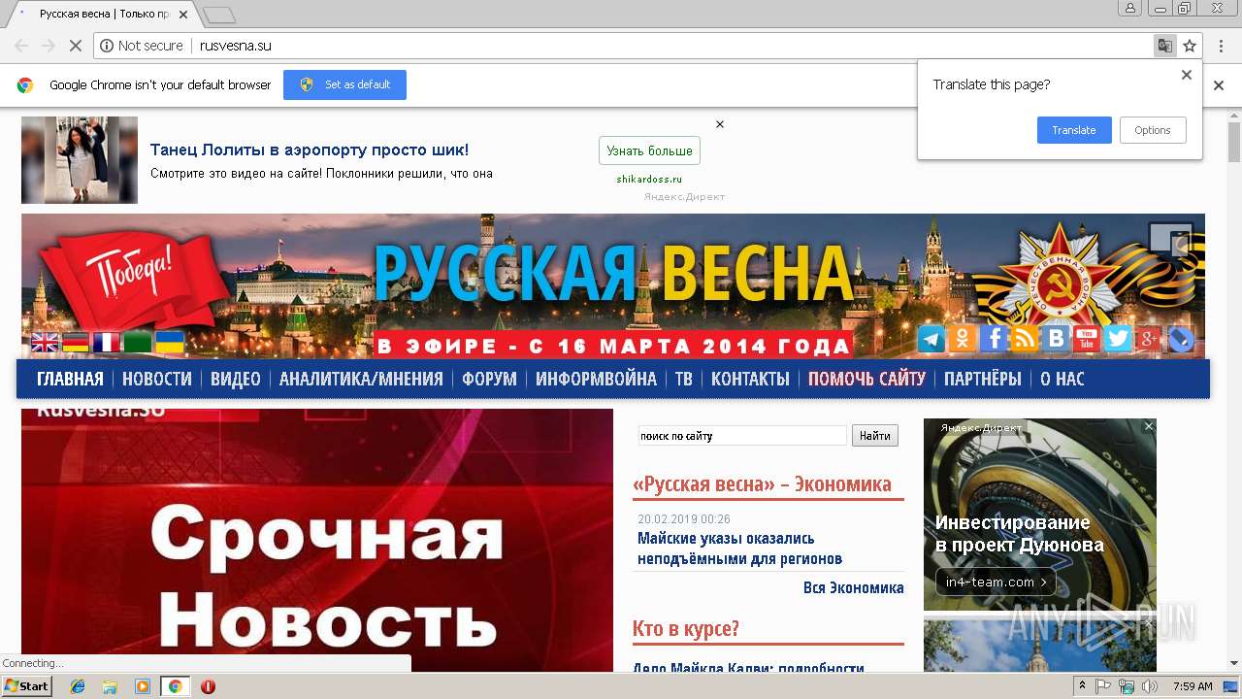The width and height of the screenshot is (1242, 699).
Task: Open the О НАС menu item
Action: click(1062, 379)
